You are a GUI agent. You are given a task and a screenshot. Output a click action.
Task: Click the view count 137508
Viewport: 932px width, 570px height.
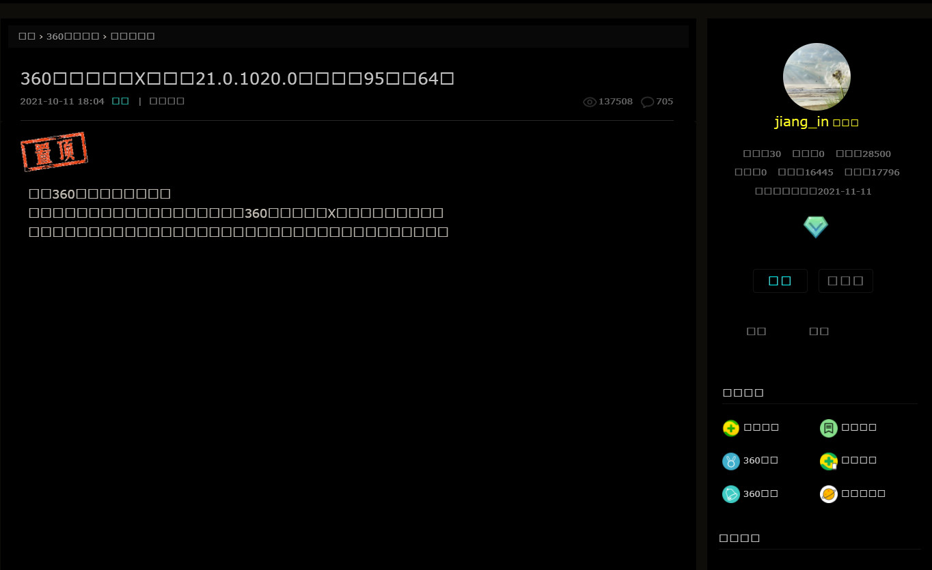tap(616, 102)
